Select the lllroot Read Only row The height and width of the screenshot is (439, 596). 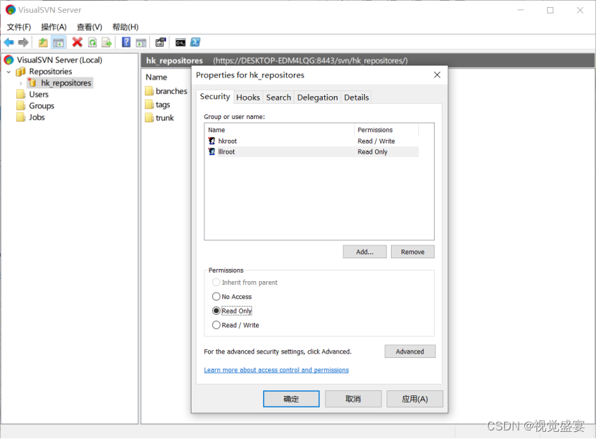[x=312, y=151]
